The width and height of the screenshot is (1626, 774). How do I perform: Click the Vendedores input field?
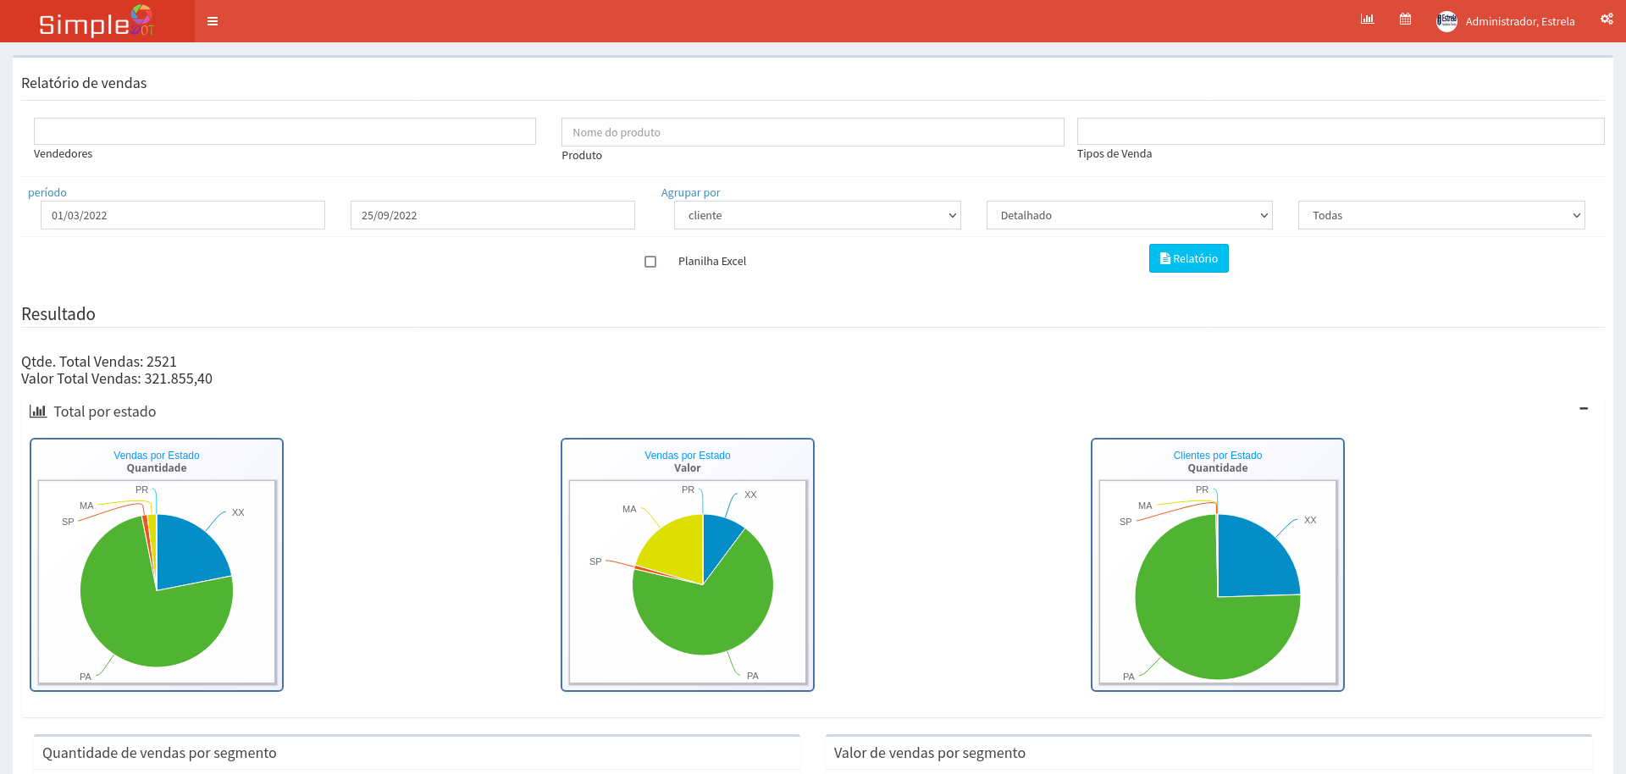(285, 131)
